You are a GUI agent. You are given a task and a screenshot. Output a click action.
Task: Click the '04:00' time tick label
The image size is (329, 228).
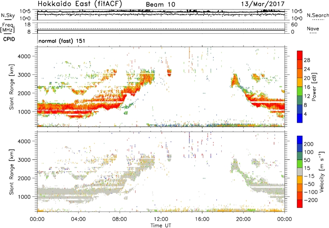79,219
